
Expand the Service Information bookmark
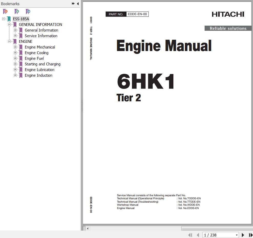pos(15,36)
